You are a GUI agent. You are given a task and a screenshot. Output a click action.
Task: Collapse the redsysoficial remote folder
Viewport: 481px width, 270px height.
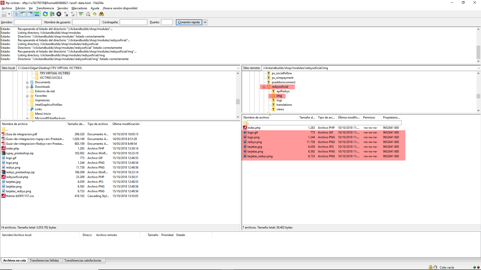click(264, 87)
